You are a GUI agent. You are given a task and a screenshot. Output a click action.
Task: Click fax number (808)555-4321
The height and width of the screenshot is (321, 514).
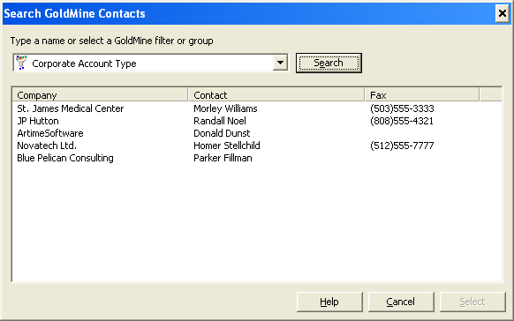tap(402, 121)
